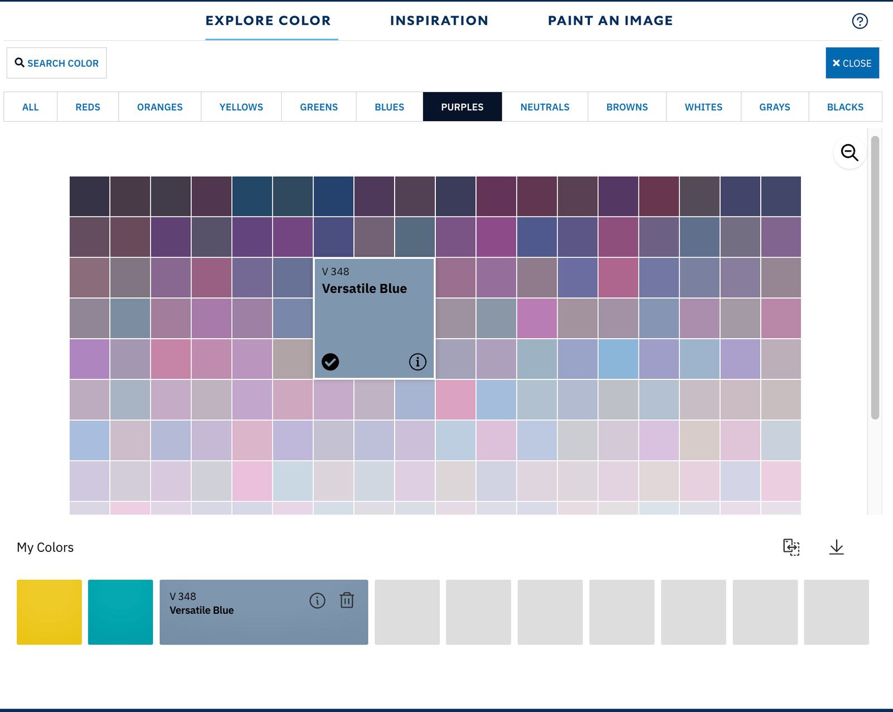893x712 pixels.
Task: View info icon on the Versatile Blue popup
Action: coord(417,362)
